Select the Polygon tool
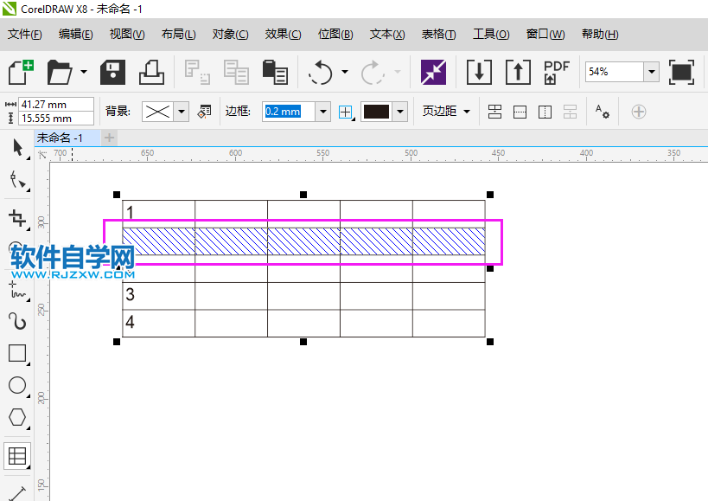708x501 pixels. pyautogui.click(x=18, y=418)
